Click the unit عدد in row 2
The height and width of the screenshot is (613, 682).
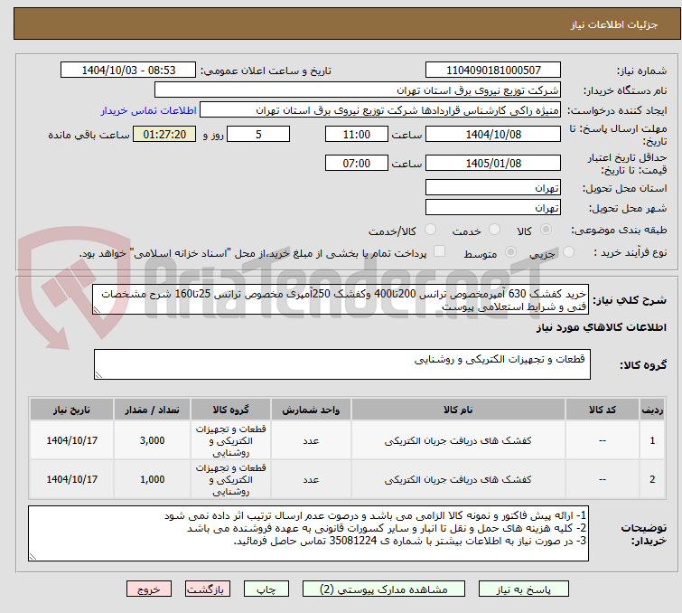311,479
